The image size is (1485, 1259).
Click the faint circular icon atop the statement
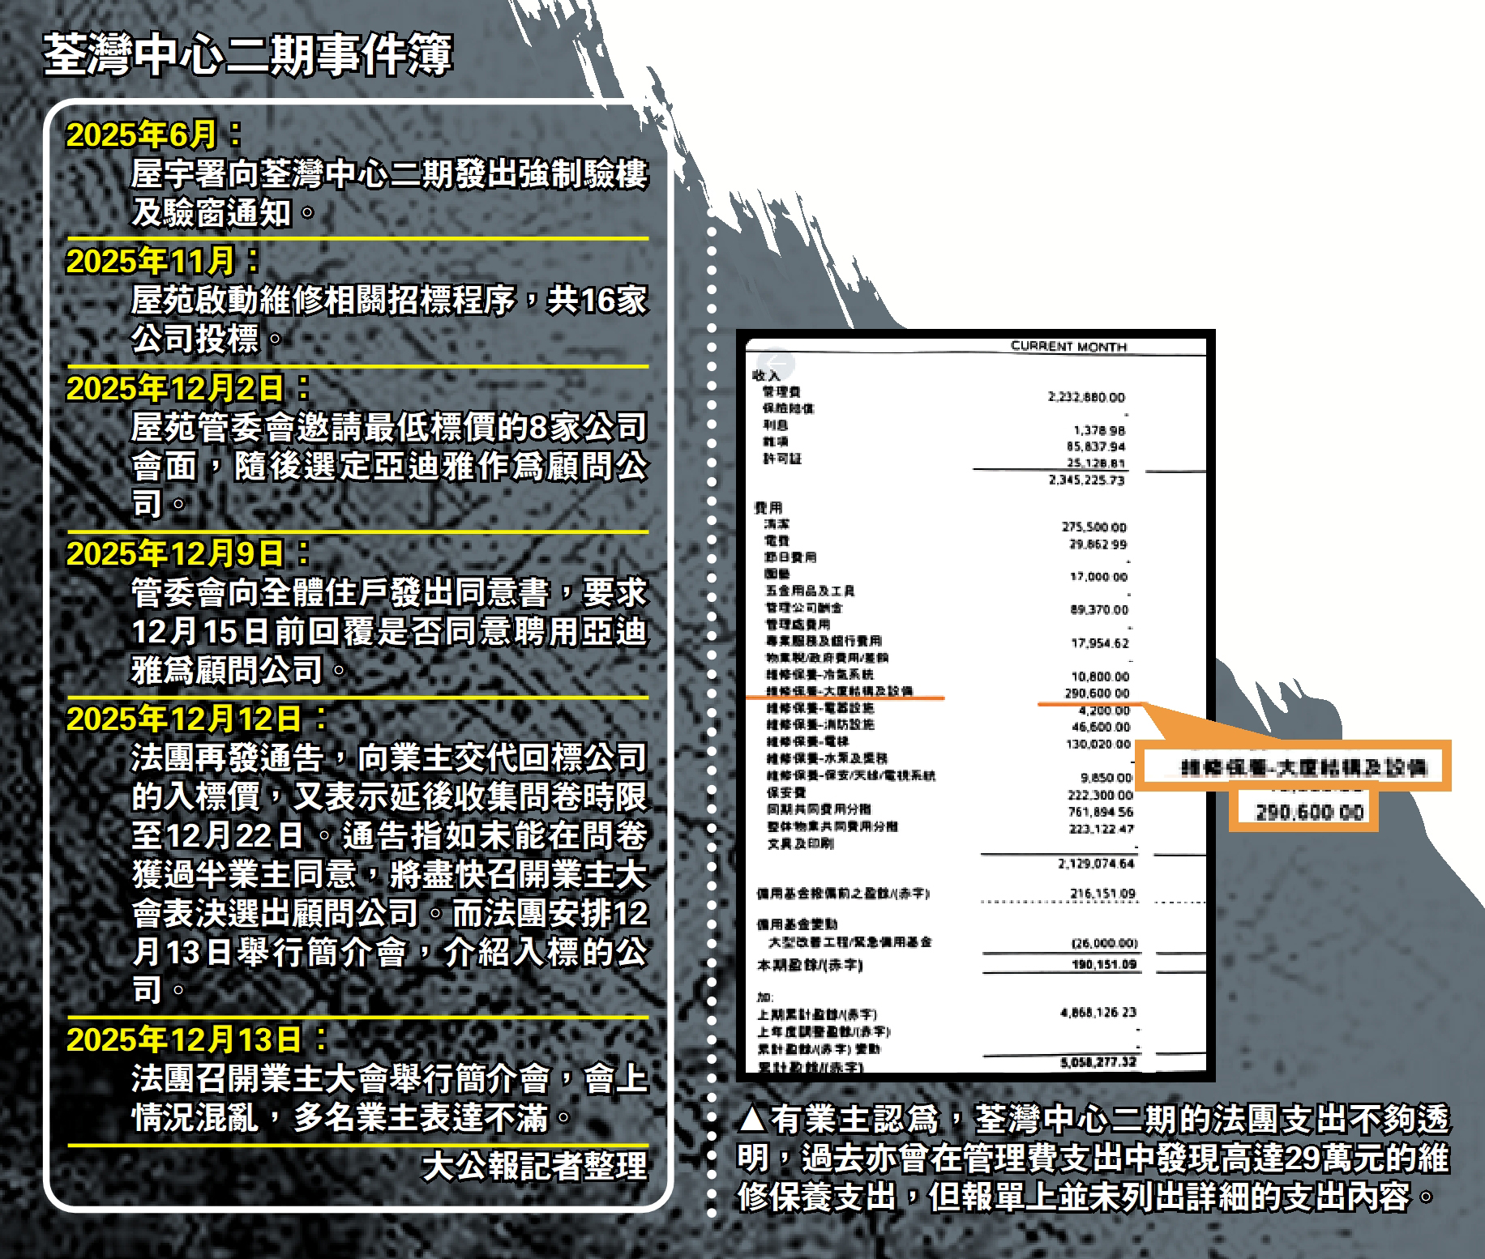point(777,362)
